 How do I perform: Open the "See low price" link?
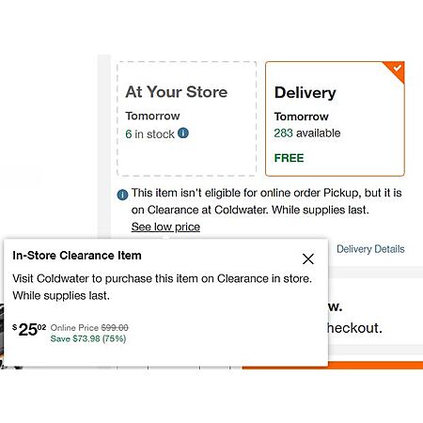[x=165, y=227]
